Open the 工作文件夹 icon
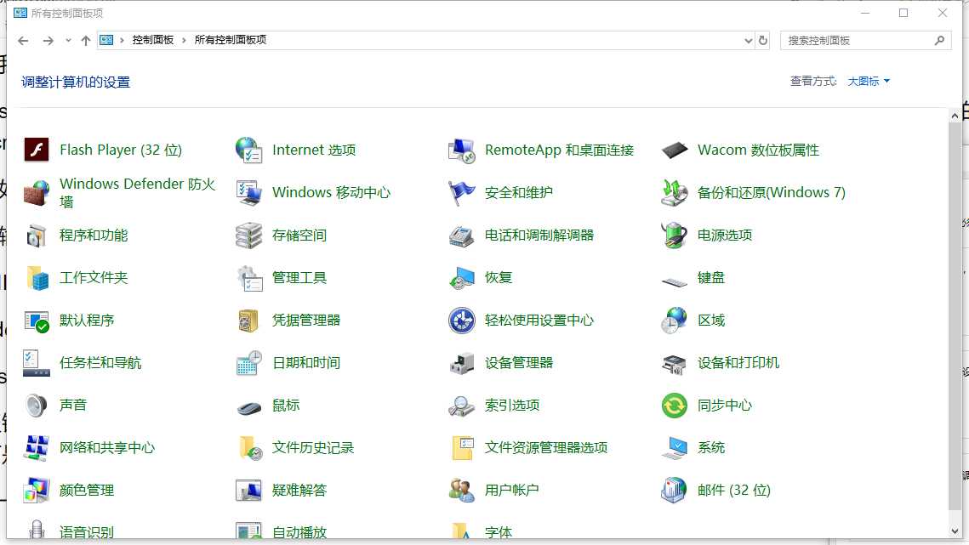Image resolution: width=969 pixels, height=545 pixels. pos(37,278)
